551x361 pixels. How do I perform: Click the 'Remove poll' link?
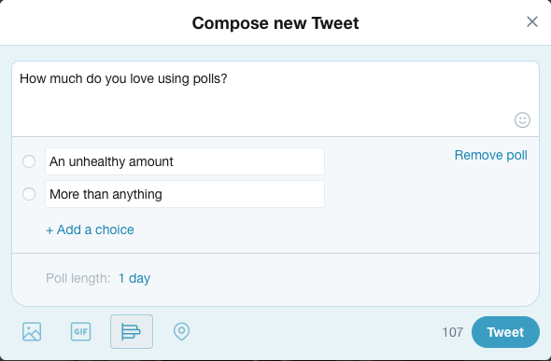coord(491,155)
